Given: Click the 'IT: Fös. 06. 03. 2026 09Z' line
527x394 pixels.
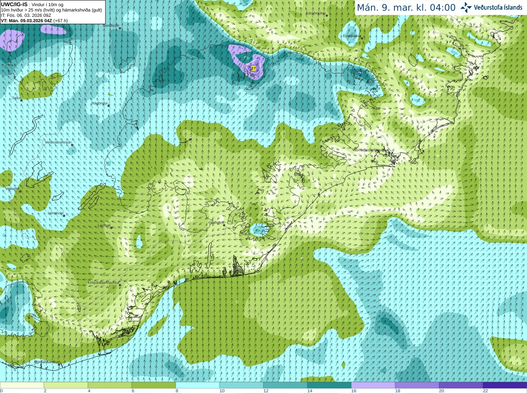Looking at the screenshot, I should pos(26,15).
